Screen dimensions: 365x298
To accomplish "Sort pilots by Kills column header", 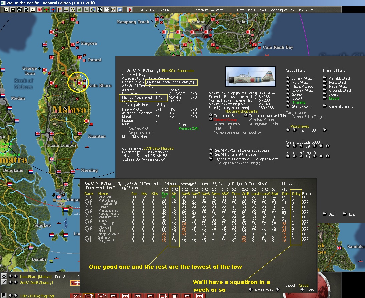I will coord(155,194).
